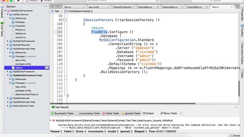The height and width of the screenshot is (137, 244).
Task: Toggle the Successful Tests filter
Action: [x=62, y=113]
